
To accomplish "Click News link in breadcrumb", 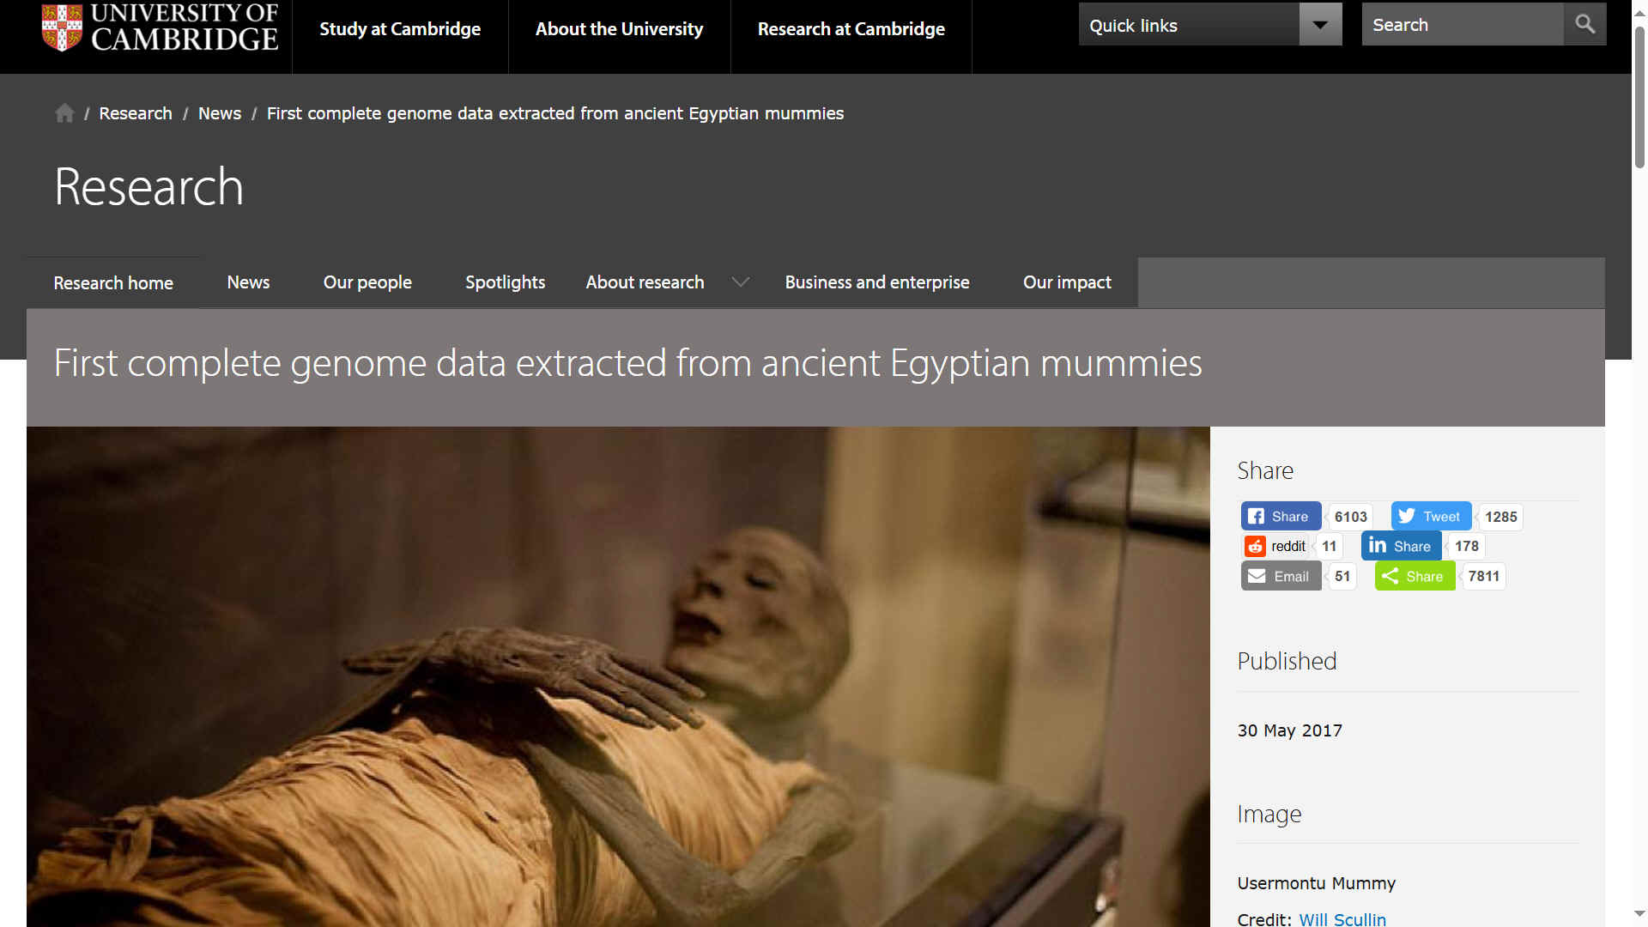I will (x=220, y=113).
